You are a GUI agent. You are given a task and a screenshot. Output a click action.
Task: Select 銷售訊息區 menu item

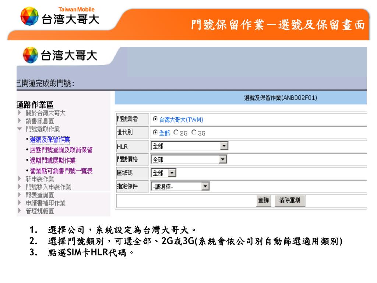click(40, 121)
